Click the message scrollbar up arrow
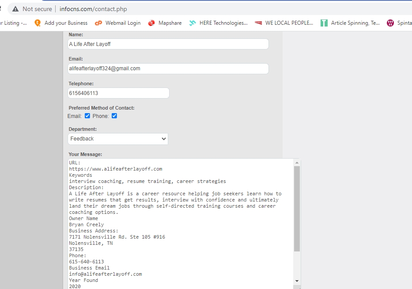412x289 pixels. tap(297, 163)
